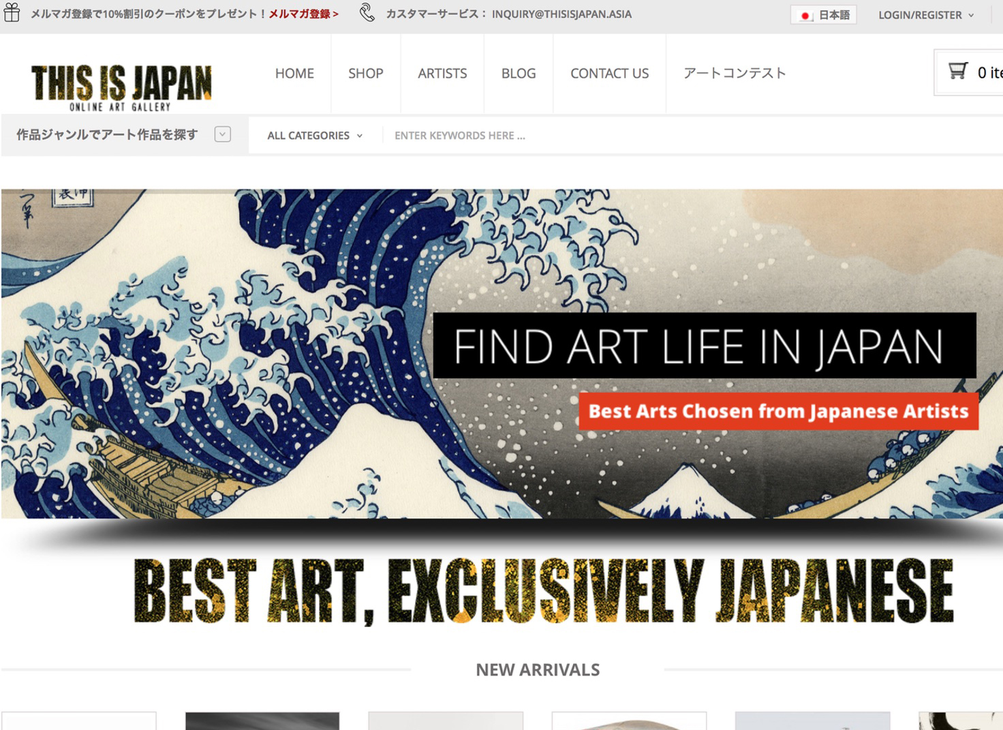
Task: Open the shopping cart icon
Action: [958, 71]
